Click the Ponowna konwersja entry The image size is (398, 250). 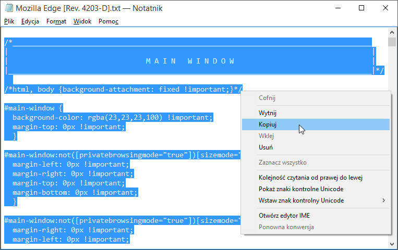(316, 227)
